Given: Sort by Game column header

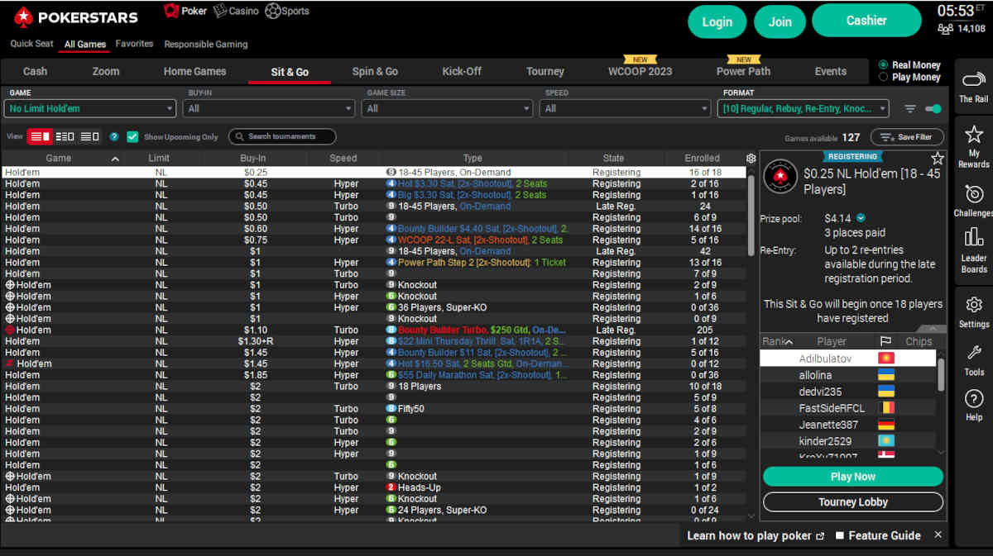Looking at the screenshot, I should (58, 158).
